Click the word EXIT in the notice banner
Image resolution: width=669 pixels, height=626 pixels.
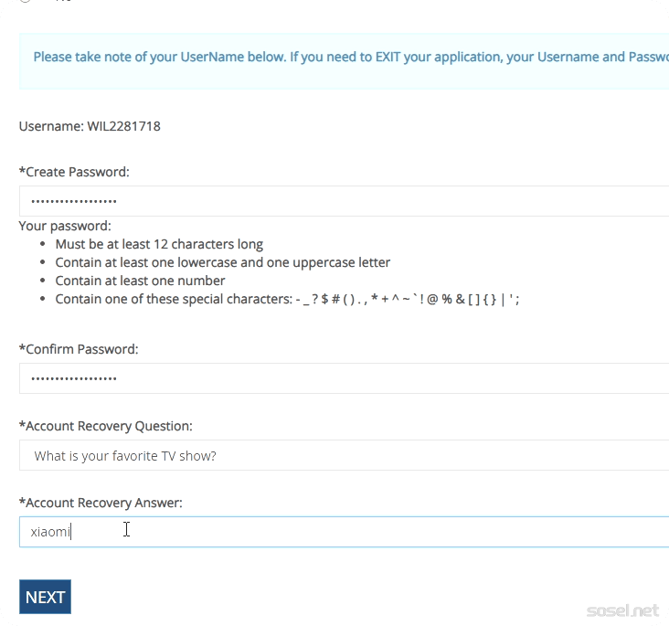(389, 57)
